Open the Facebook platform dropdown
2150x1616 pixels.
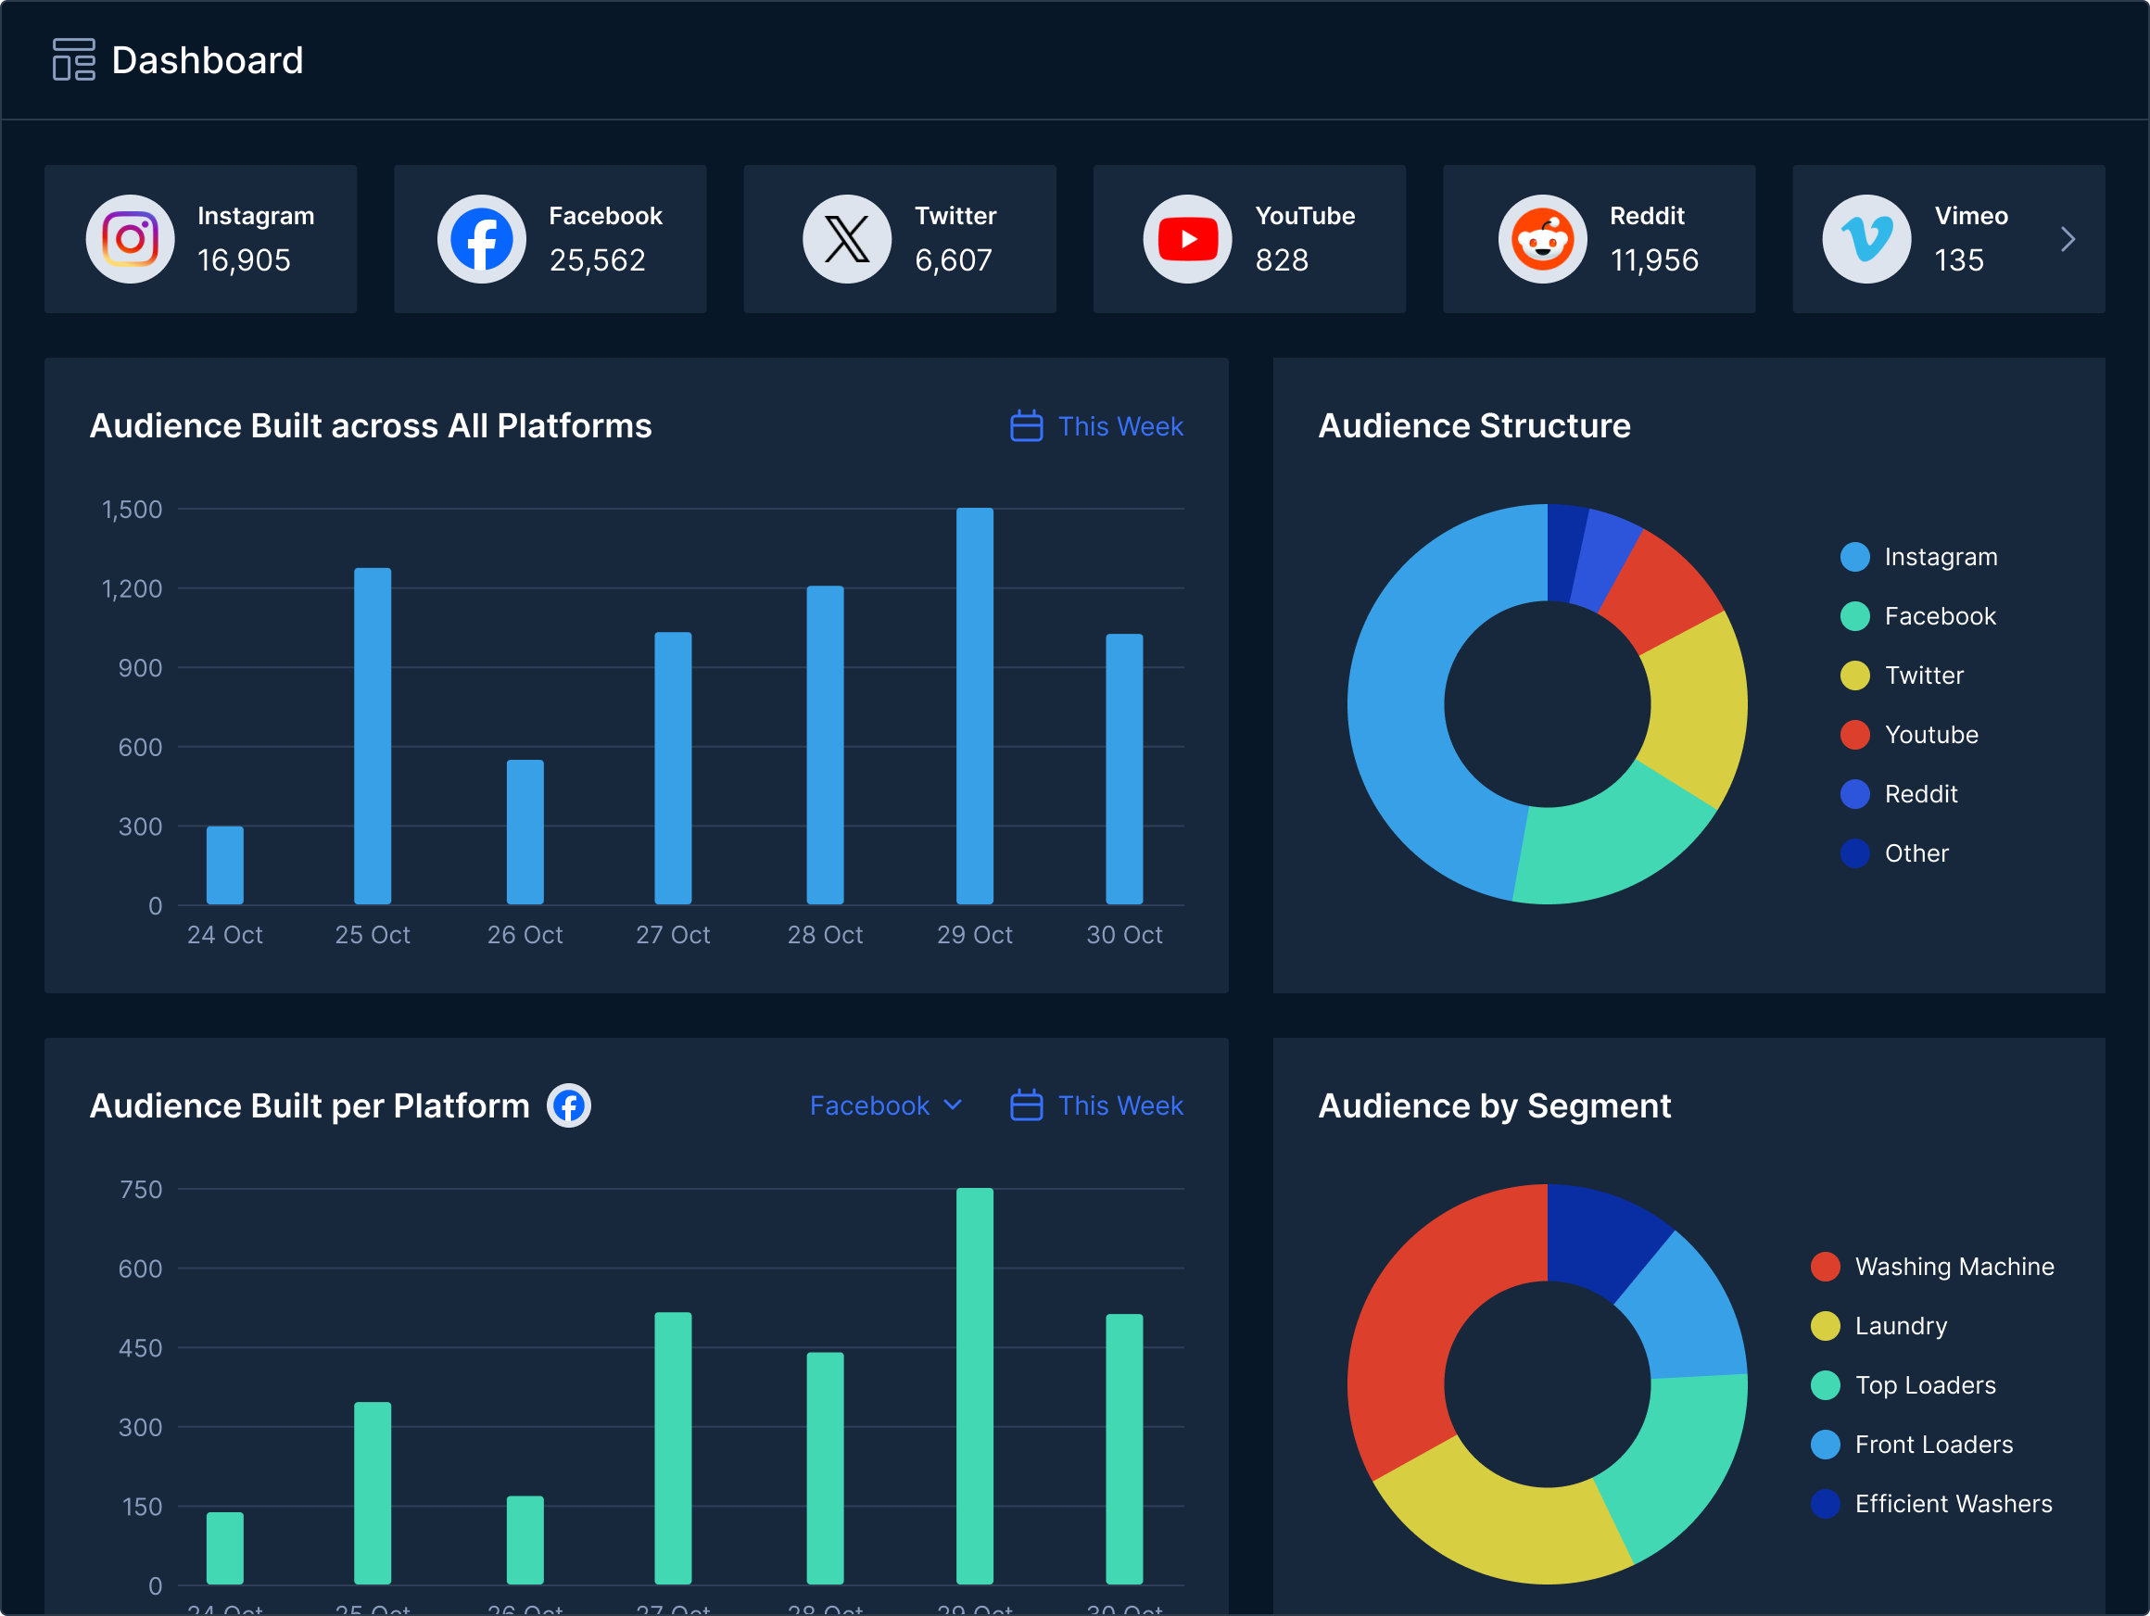[x=885, y=1105]
